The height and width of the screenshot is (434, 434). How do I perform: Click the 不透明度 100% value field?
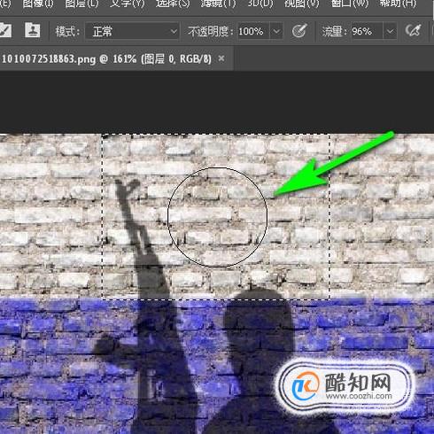(253, 31)
